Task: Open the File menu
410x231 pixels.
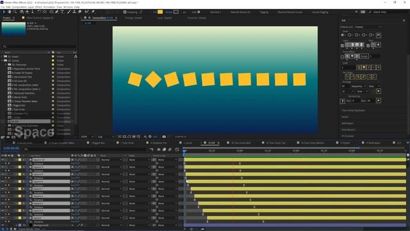Action: [3, 7]
